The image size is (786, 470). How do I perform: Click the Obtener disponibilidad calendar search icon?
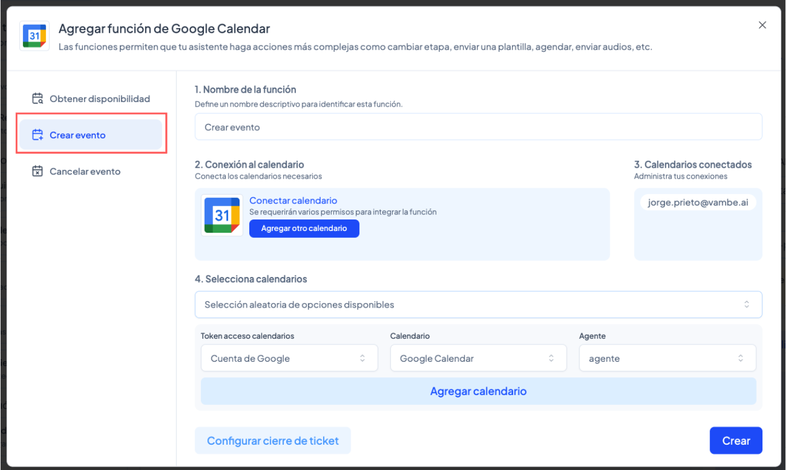[37, 99]
